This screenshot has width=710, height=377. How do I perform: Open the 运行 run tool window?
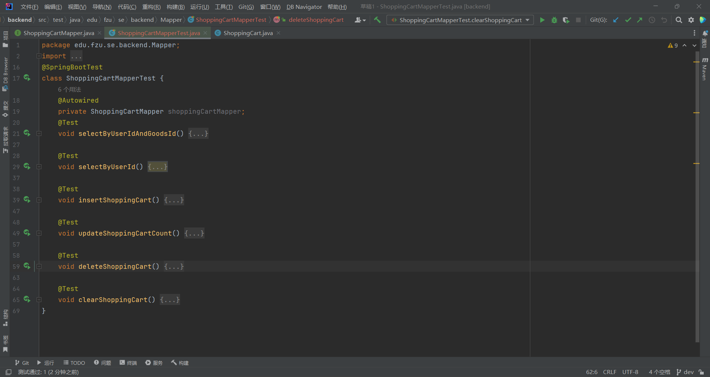tap(45, 363)
